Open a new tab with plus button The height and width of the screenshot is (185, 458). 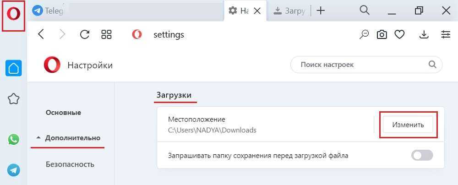pos(321,11)
